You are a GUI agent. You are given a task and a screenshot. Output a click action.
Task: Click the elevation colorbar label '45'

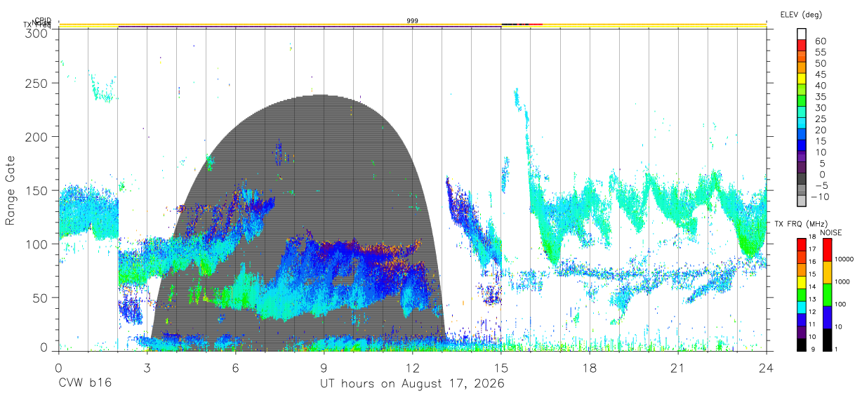click(x=820, y=74)
